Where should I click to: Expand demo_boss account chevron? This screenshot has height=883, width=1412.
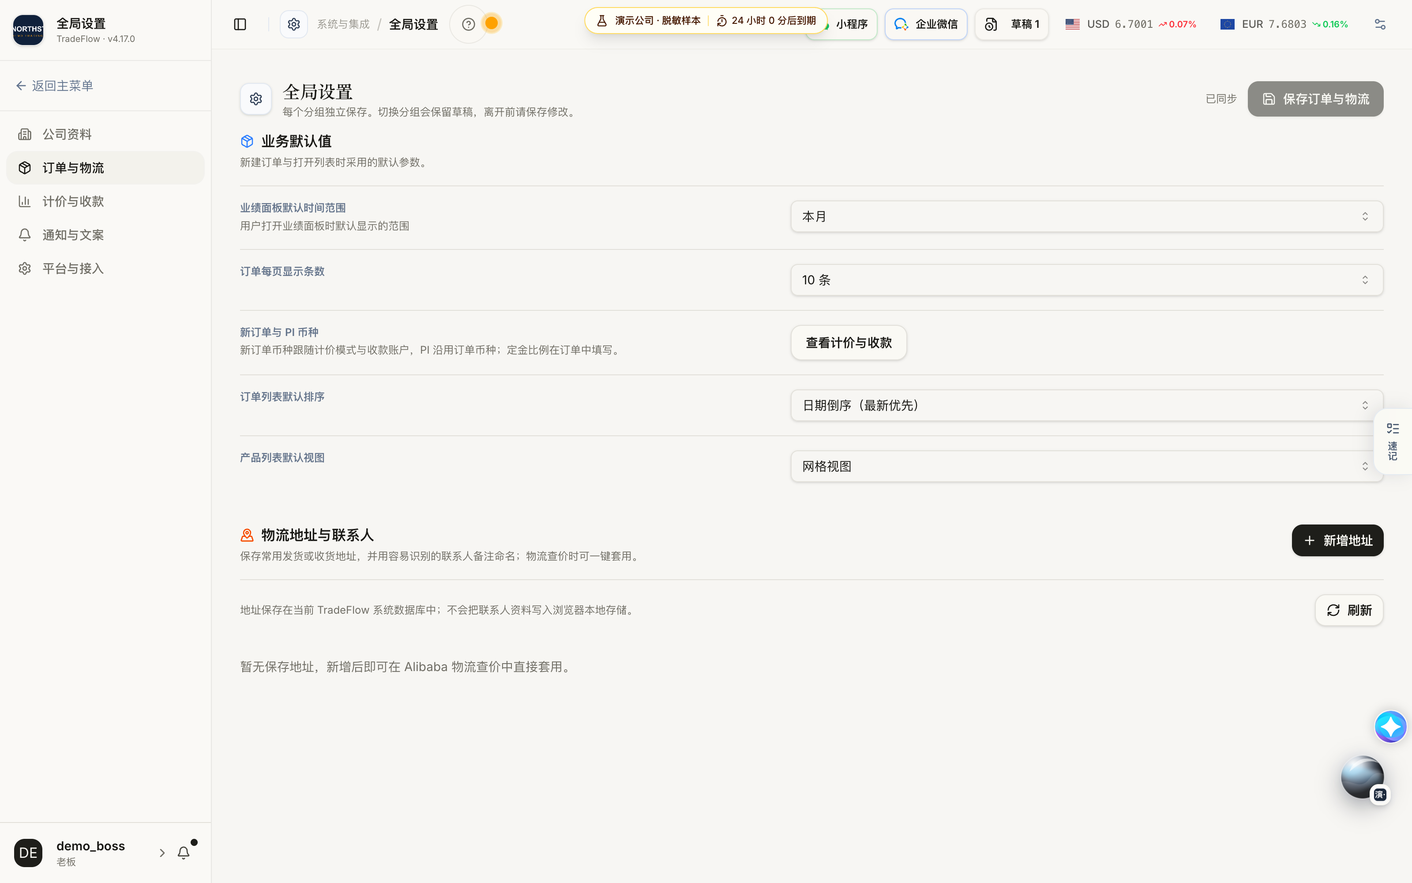(162, 853)
